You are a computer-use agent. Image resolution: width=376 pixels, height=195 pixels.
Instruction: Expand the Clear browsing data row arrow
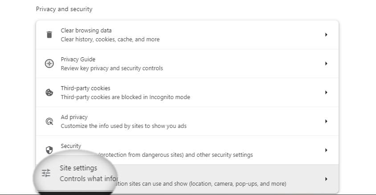click(326, 35)
